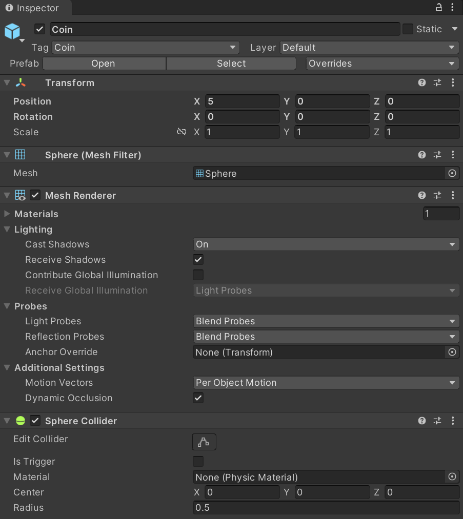Click the Select prefab button

point(231,64)
